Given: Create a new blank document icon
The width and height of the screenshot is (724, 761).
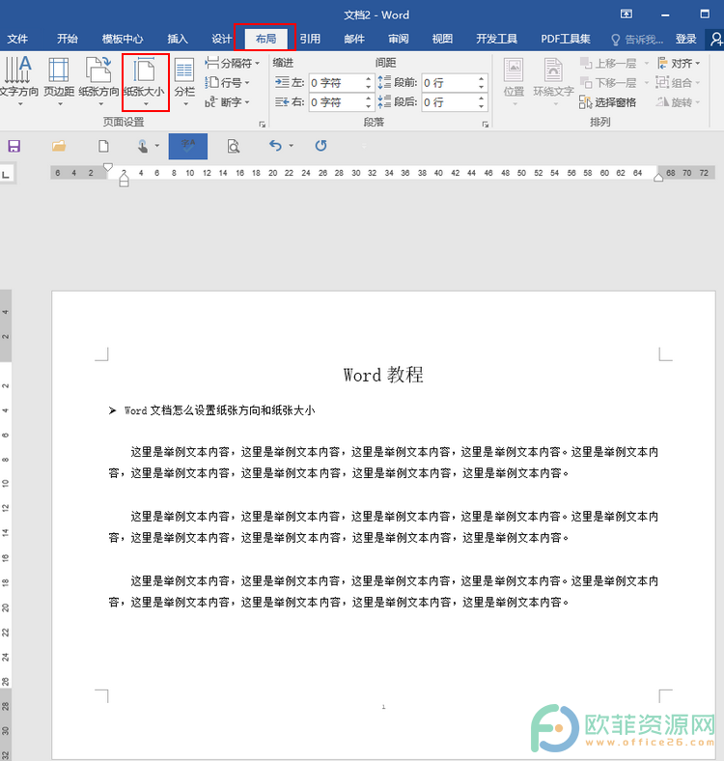Looking at the screenshot, I should (x=103, y=146).
